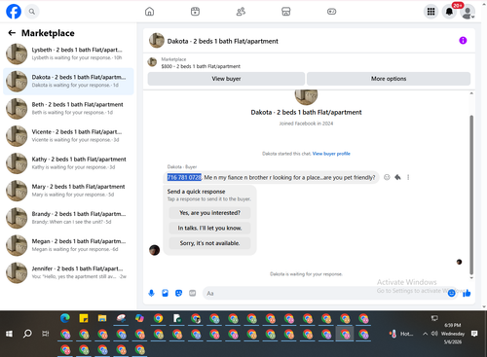This screenshot has width=487, height=357.
Task: Choose a sticker icon in composer
Action: click(178, 294)
